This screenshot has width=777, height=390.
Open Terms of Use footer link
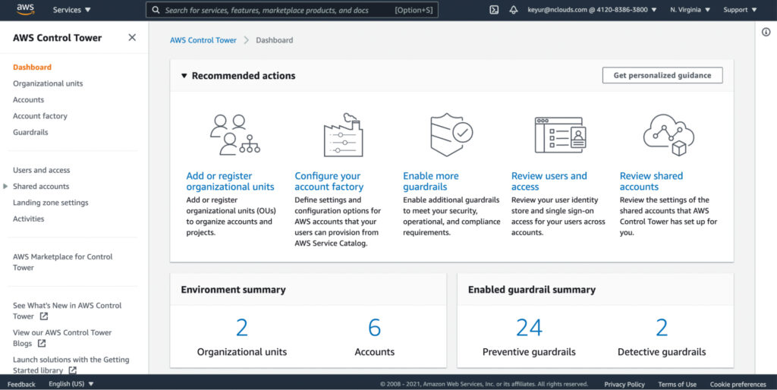pyautogui.click(x=677, y=384)
